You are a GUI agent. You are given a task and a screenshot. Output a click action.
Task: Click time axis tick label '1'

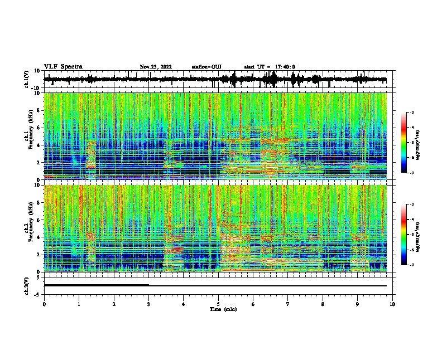click(79, 304)
